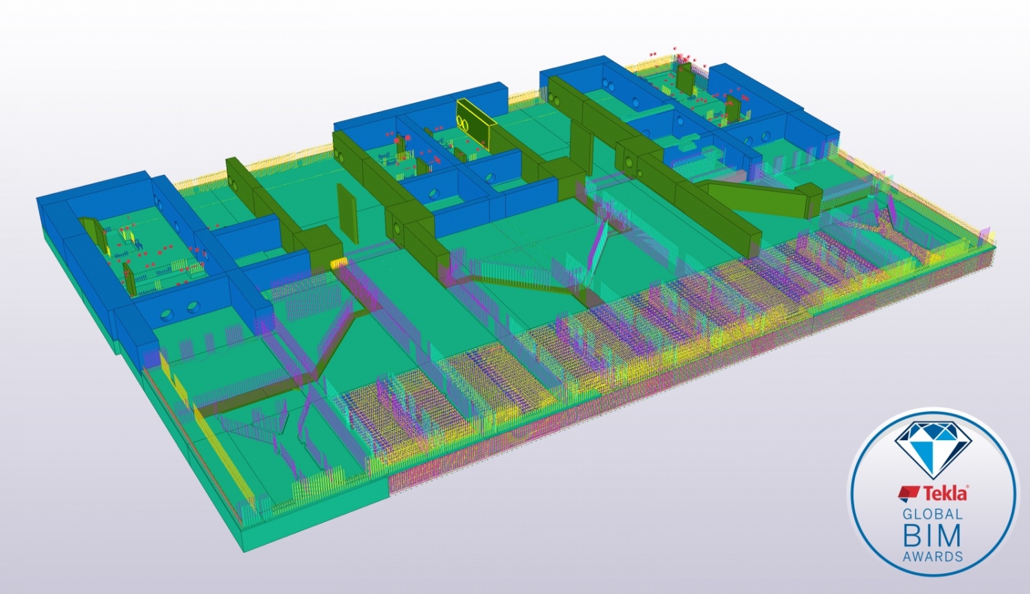1030x594 pixels.
Task: Select the yellow-outlined panel with two circular holes
Action: (475, 124)
